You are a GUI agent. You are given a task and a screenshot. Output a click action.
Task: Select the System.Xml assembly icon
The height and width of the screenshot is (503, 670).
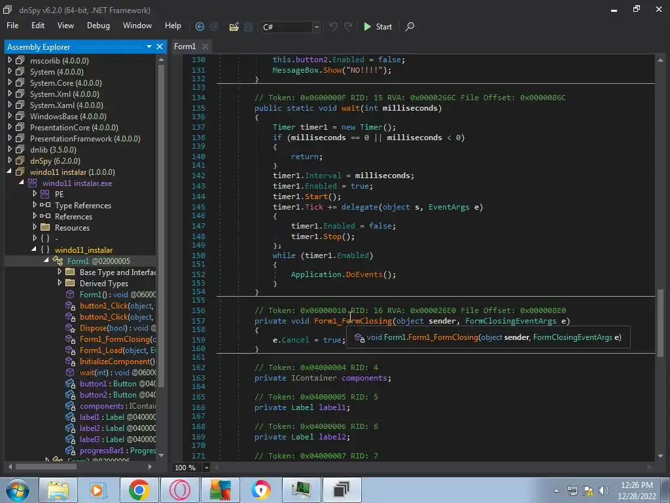(x=20, y=94)
